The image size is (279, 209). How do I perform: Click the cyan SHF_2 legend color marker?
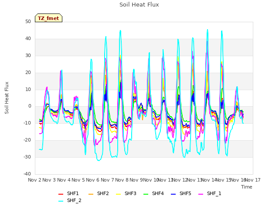61,201
